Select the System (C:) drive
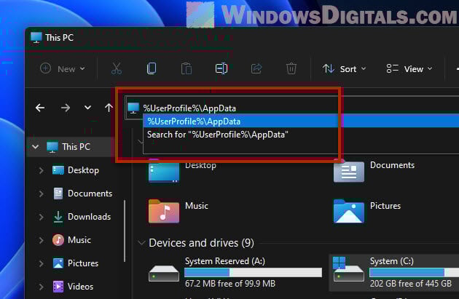This screenshot has width=459, height=299. [x=394, y=272]
